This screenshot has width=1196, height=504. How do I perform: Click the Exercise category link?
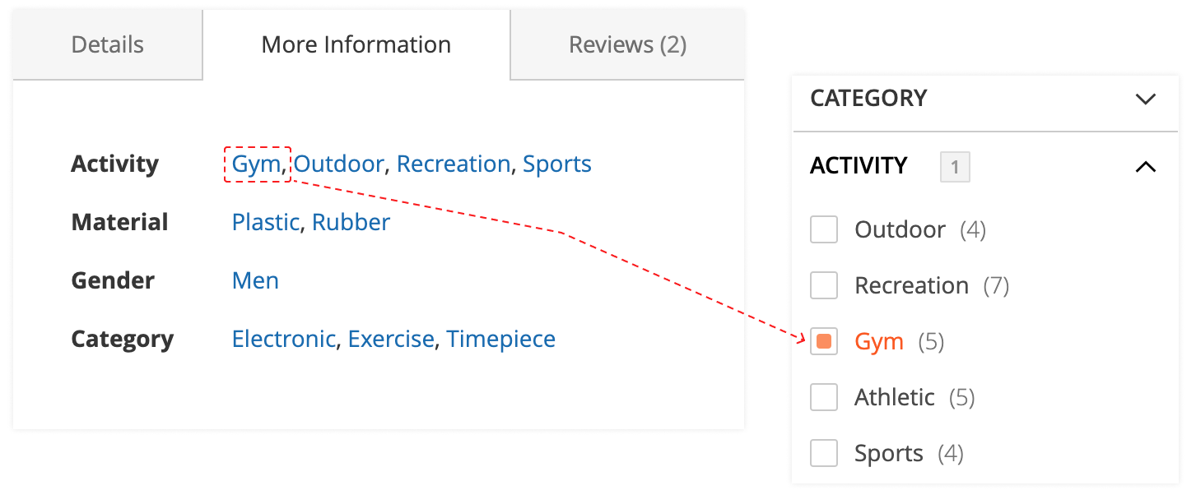point(391,339)
